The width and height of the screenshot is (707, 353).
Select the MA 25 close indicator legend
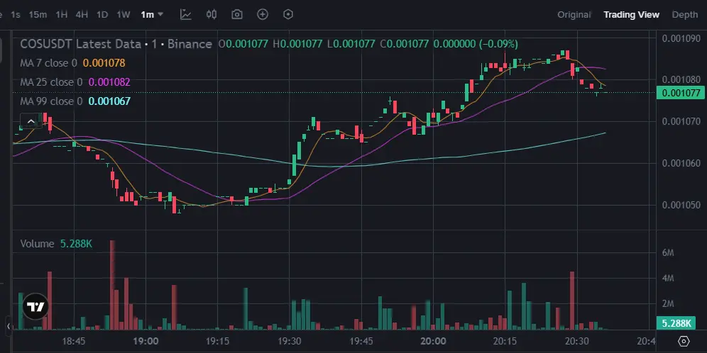pyautogui.click(x=51, y=82)
